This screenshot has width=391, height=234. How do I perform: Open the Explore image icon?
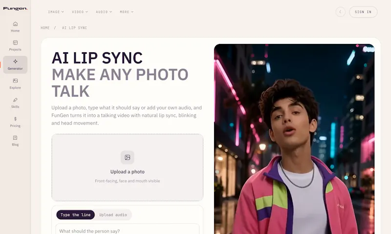click(15, 81)
